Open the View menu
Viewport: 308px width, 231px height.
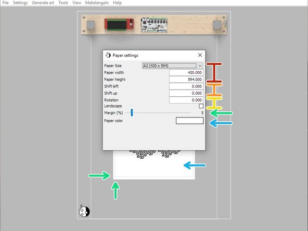(76, 3)
